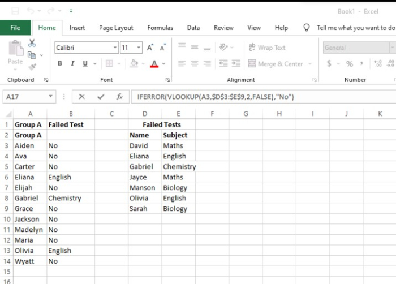Open Customize Quick Access Toolbar arrow
Screen dimensions: 396x284
71,11
